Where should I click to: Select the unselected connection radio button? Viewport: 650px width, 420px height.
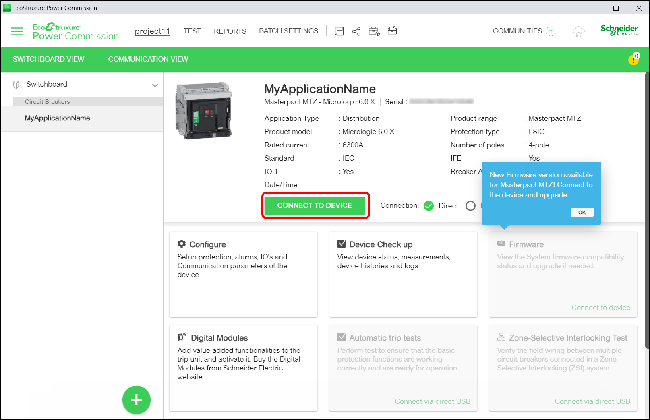[x=470, y=206]
